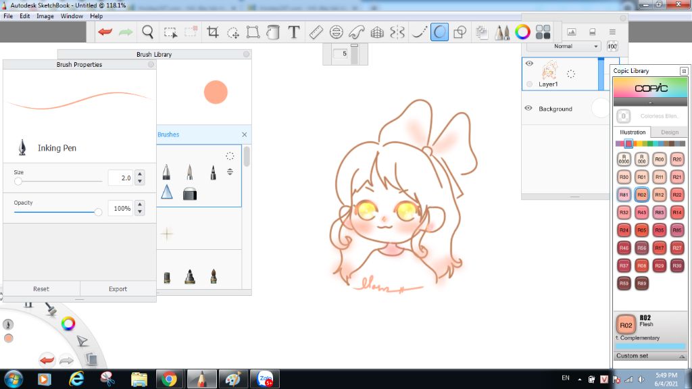Click the layer opacity 100 field

coord(612,47)
